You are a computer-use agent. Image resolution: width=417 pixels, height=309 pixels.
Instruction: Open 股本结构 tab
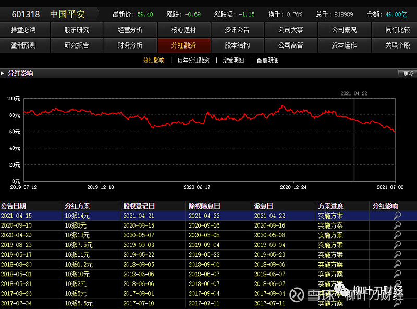point(238,45)
